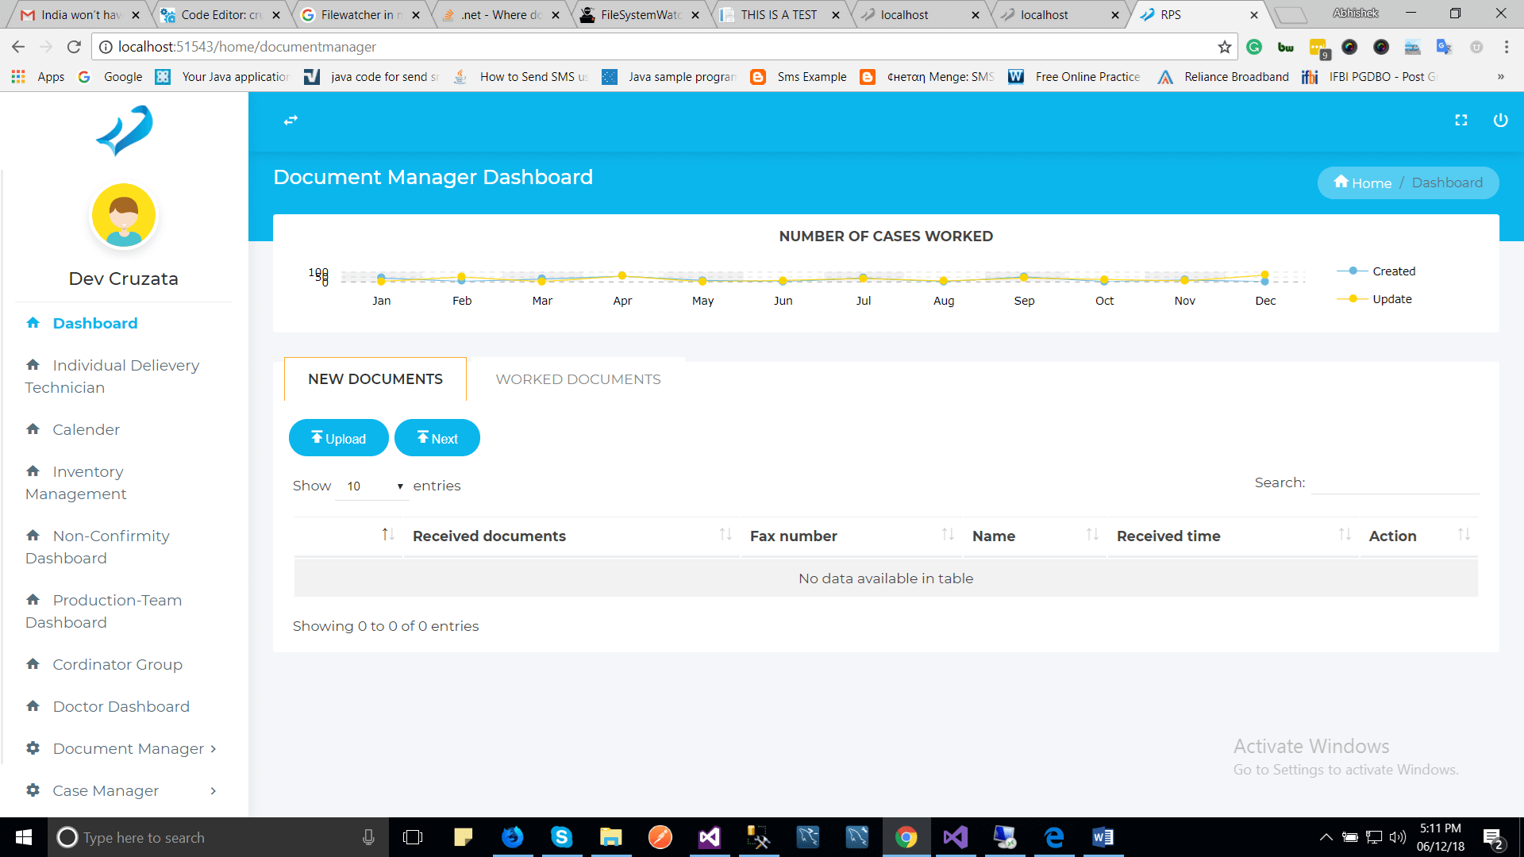Open Calender from the sidebar

click(86, 429)
